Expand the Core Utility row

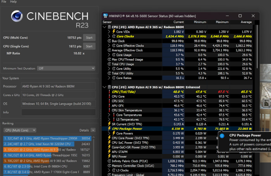coord(109,69)
